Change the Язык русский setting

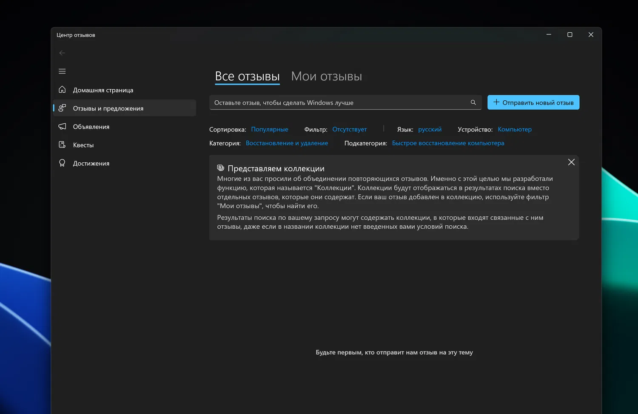(x=430, y=129)
